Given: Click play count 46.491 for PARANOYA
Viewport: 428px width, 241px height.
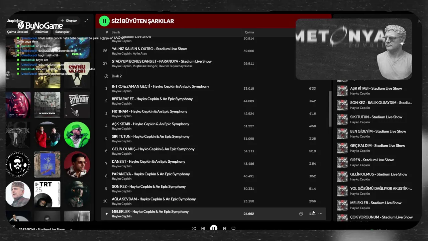Looking at the screenshot, I should 249,176.
